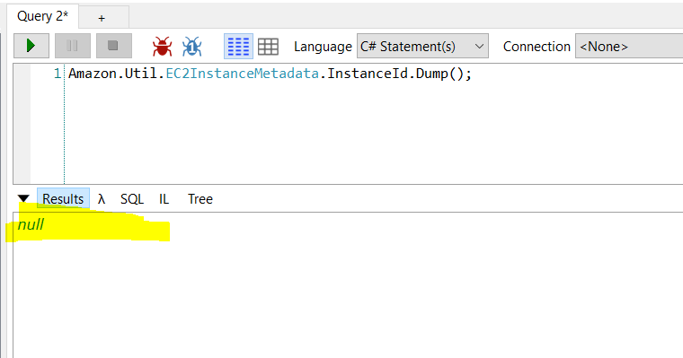Switch results to data grids view
Image resolution: width=683 pixels, height=358 pixels.
[x=268, y=46]
